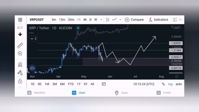Click the 0.90517 price level label

tap(176, 57)
